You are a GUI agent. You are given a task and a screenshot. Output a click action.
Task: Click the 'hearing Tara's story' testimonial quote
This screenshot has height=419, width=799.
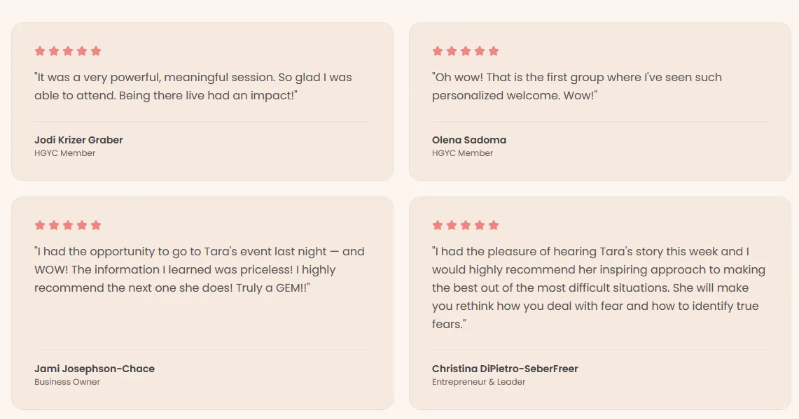pyautogui.click(x=599, y=287)
